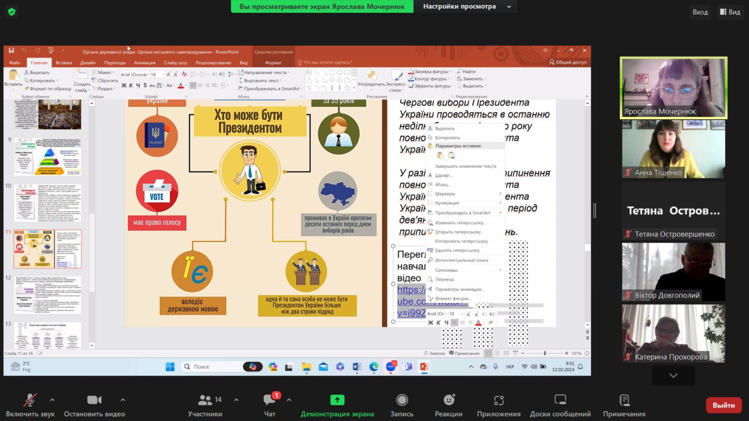Expand Синонимы submenu in context menu
This screenshot has height=421, width=749.
click(465, 270)
